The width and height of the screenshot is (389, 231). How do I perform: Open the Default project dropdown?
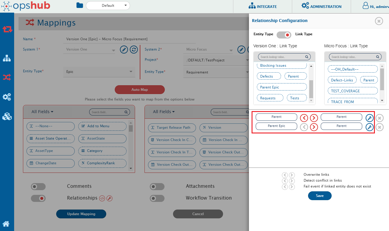tap(108, 5)
